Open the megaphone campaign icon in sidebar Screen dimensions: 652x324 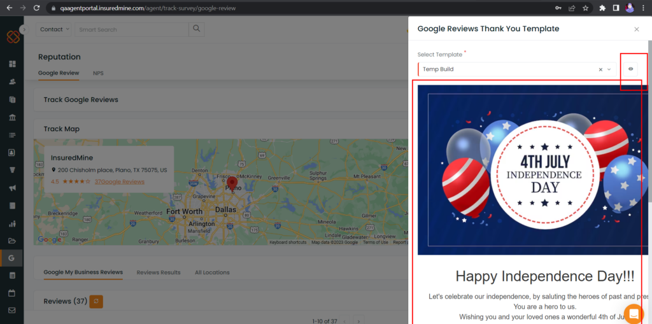(x=12, y=188)
